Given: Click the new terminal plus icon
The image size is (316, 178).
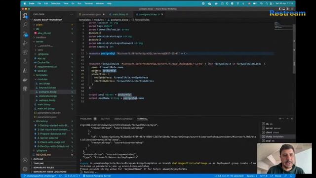Looking at the screenshot, I should pyautogui.click(x=280, y=119).
